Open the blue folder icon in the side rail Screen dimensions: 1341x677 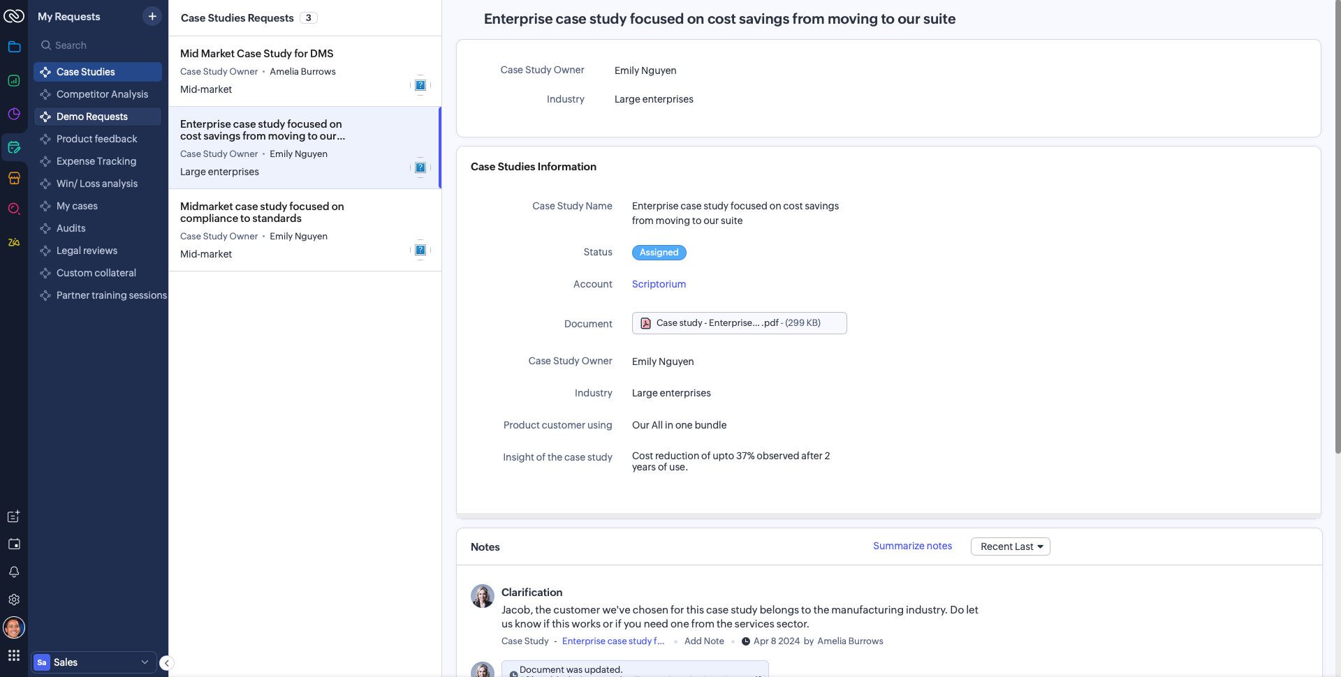14,47
